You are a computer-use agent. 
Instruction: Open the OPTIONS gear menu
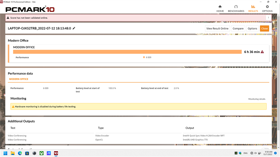267,9
